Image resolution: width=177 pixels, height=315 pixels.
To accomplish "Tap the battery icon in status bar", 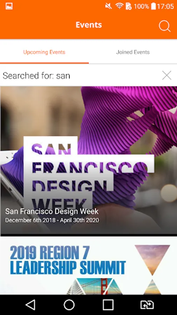I will [153, 6].
